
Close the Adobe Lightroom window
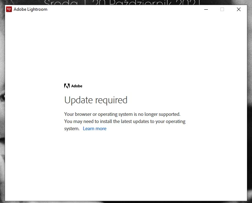pos(239,9)
